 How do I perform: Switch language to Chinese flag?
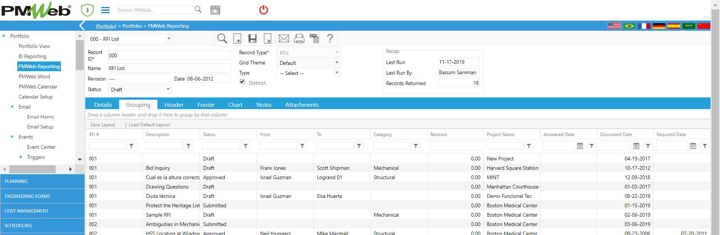pyautogui.click(x=703, y=26)
